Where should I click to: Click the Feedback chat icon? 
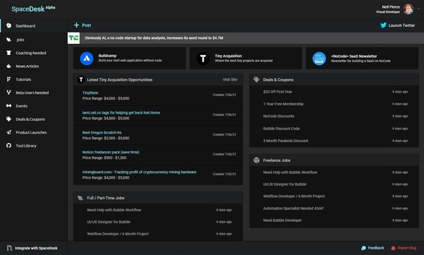[x=364, y=248]
